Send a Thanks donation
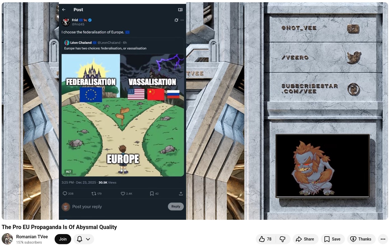 pyautogui.click(x=361, y=239)
